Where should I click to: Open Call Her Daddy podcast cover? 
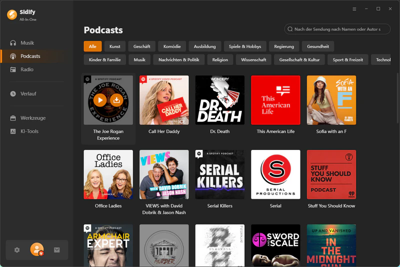[164, 100]
